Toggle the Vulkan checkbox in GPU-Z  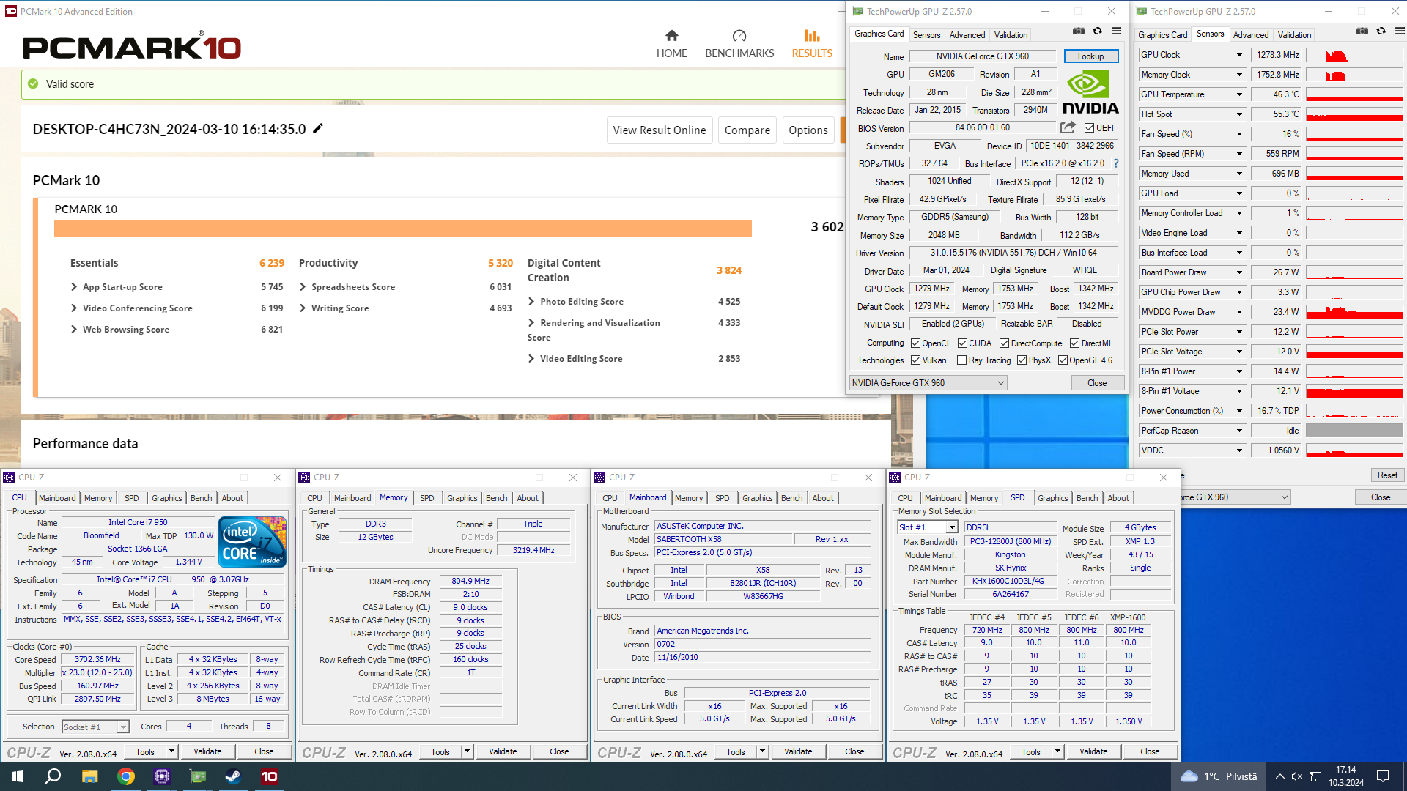tap(915, 360)
